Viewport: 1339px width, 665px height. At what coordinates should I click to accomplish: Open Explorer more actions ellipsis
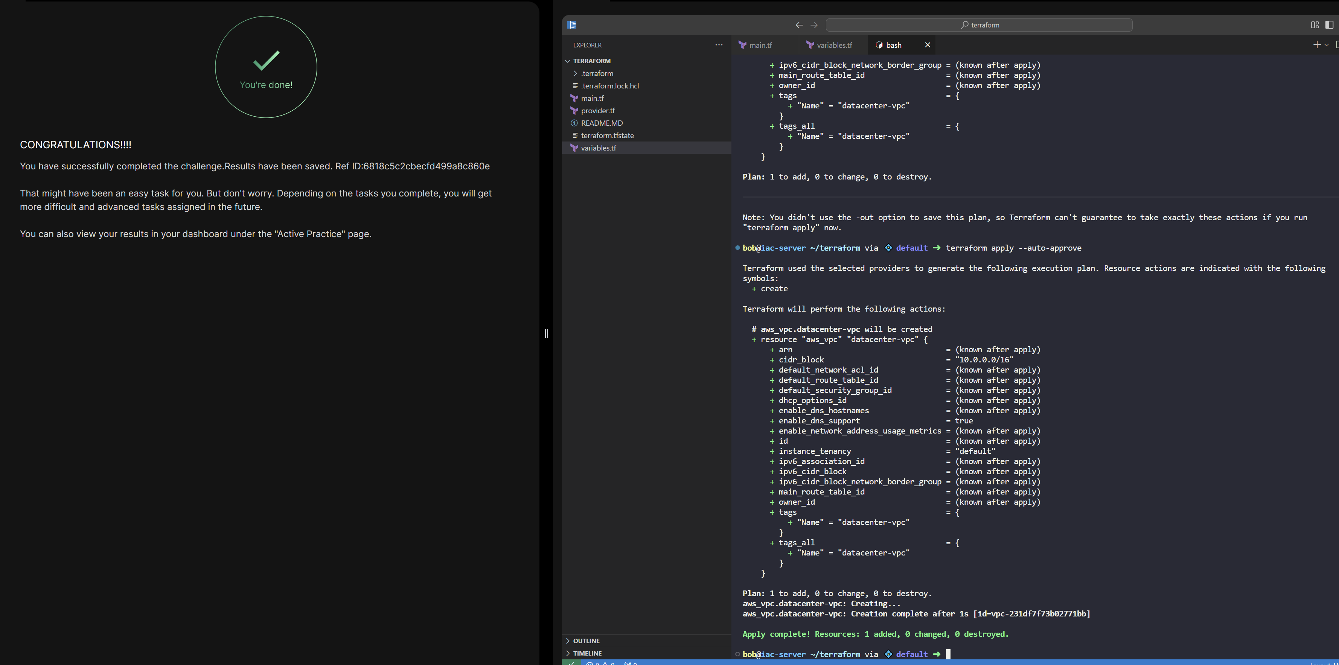coord(718,45)
